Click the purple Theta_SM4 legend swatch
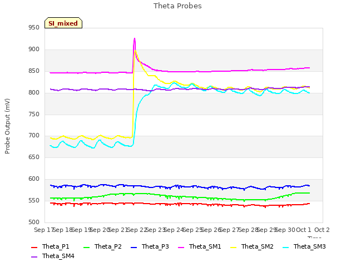This screenshot has width=356, height=267. tap(34, 257)
